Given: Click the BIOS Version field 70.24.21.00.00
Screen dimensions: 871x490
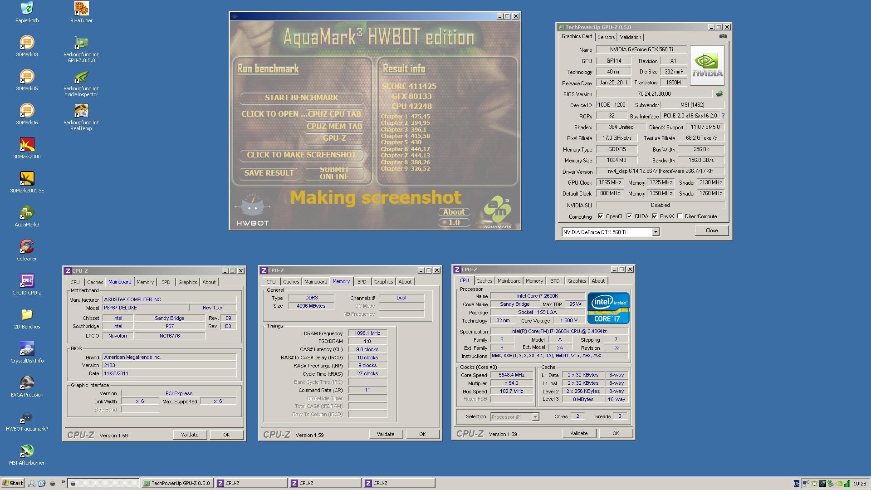Looking at the screenshot, I should click(654, 94).
